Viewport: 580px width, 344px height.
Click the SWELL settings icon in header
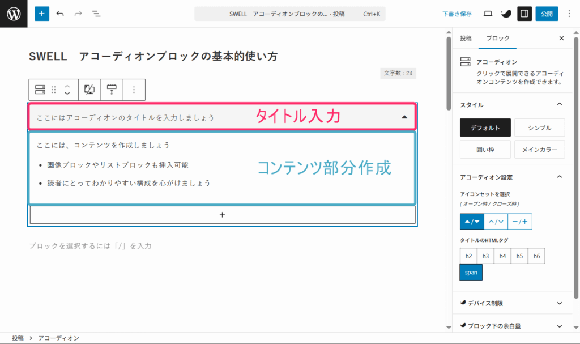[506, 14]
